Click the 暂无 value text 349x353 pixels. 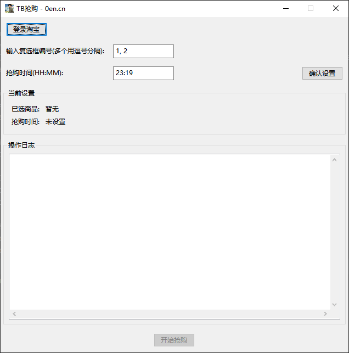pyautogui.click(x=52, y=109)
